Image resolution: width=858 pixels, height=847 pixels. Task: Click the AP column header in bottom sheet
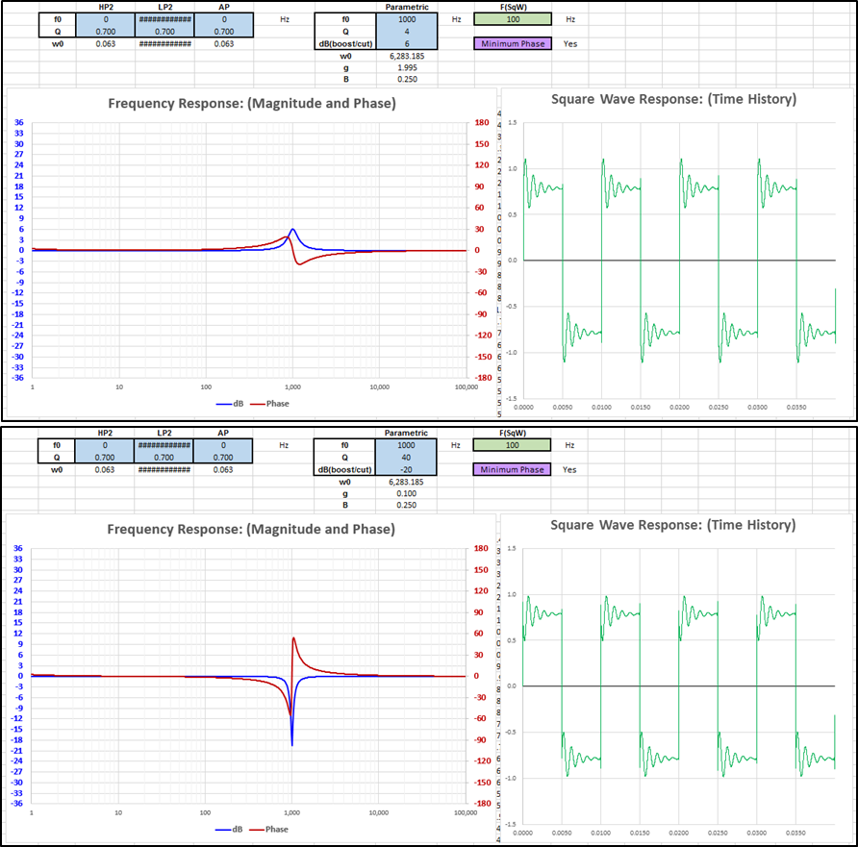(x=223, y=433)
